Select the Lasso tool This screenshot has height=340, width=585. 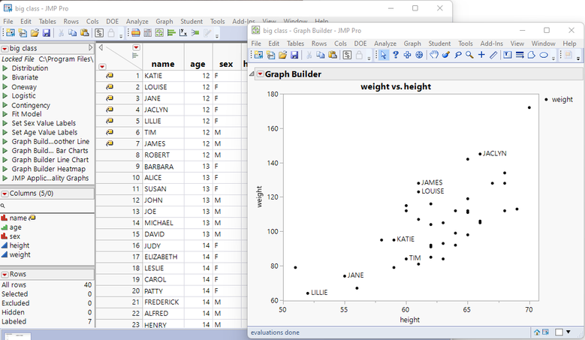pos(458,55)
